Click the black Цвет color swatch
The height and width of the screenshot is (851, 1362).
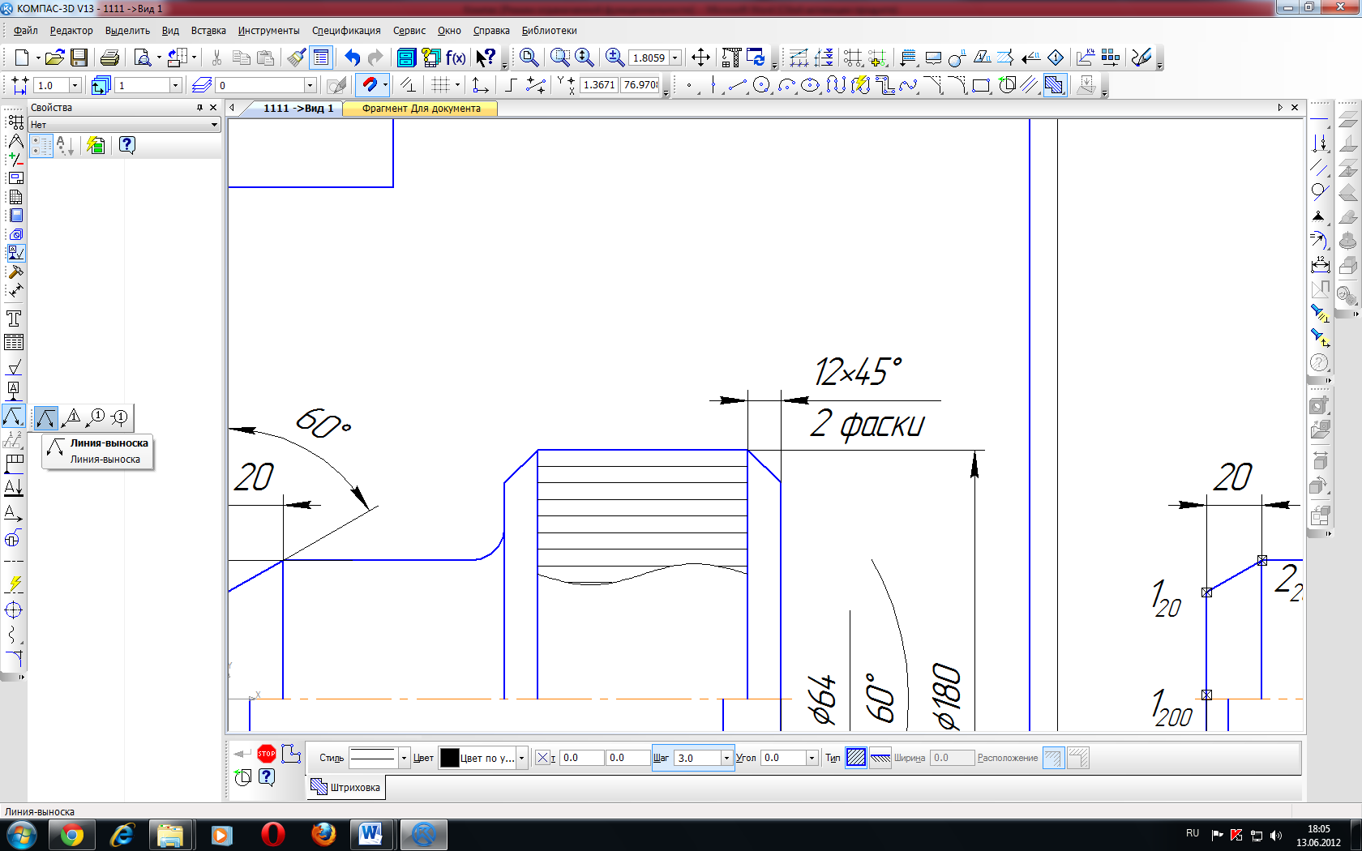(x=449, y=758)
